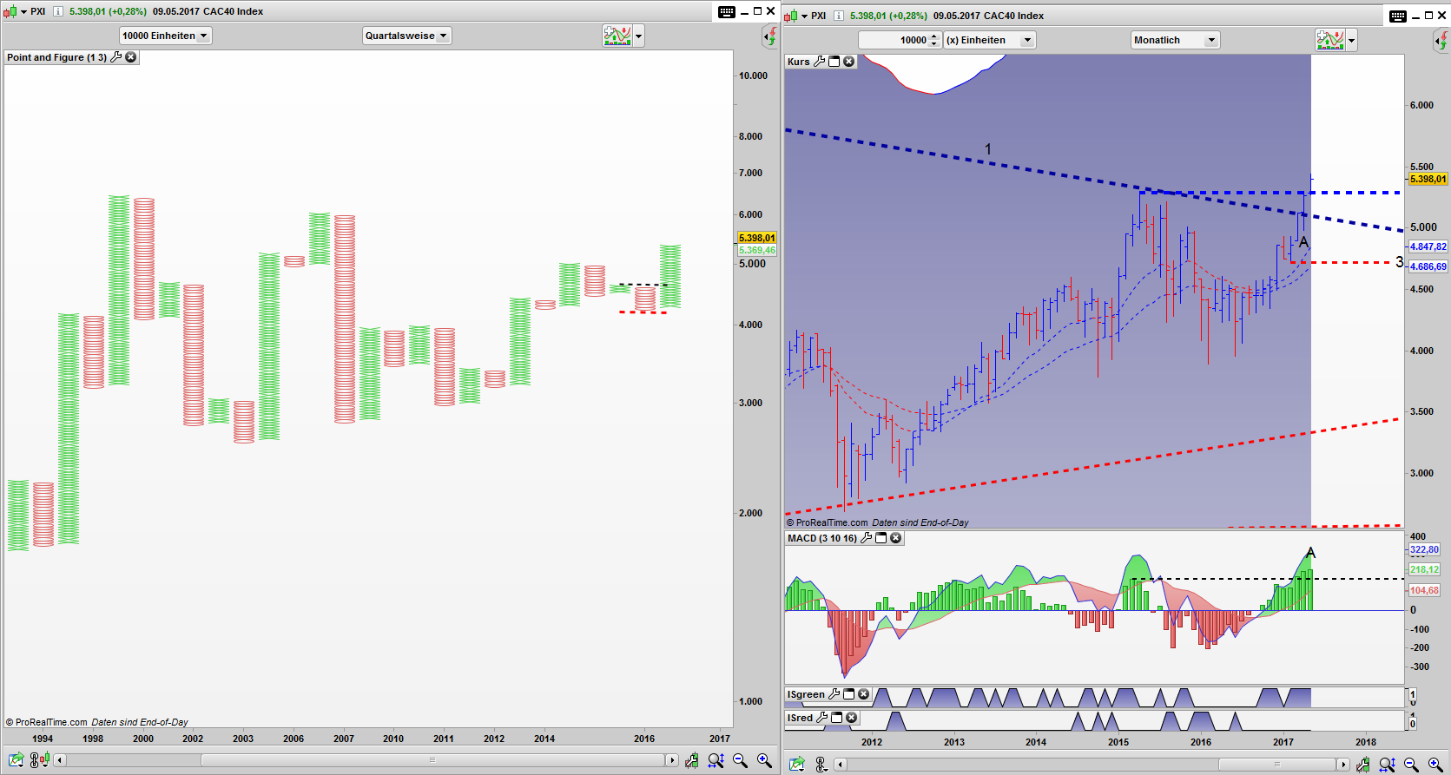Viewport: 1451px width, 775px height.
Task: Zoom out on the left chart
Action: click(740, 760)
